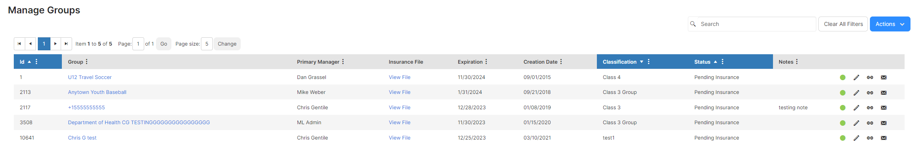
Task: Click the link chain icon for U12 Travel Soccer
Action: 870,77
